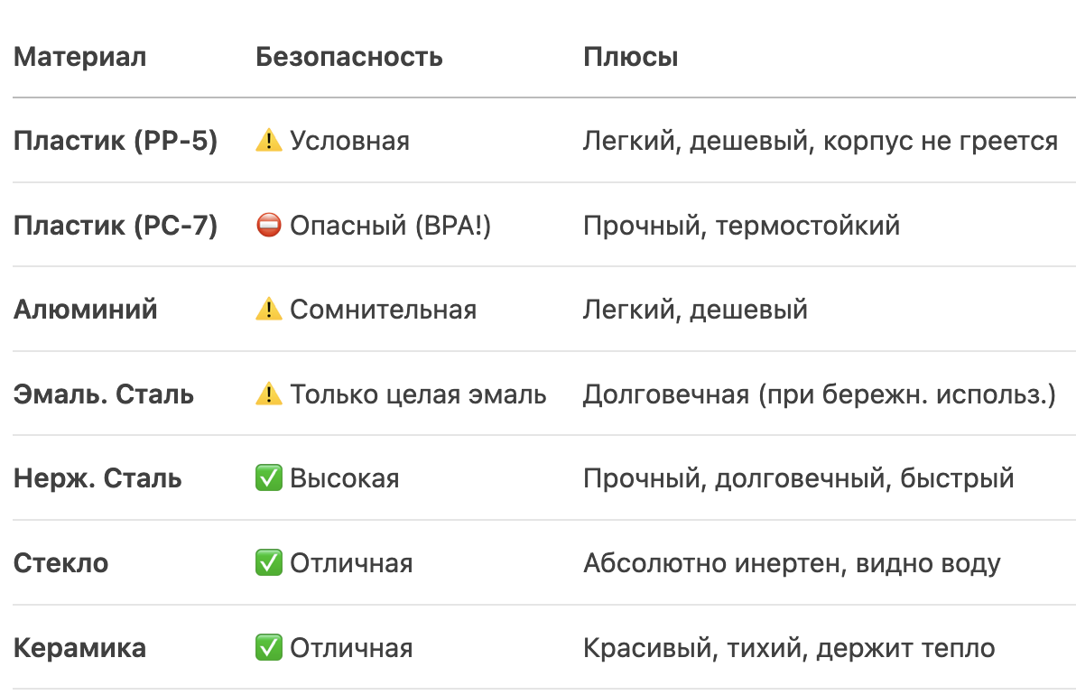Click text Красивый, тихий, держит тепло
1076x695 pixels.
tap(789, 648)
